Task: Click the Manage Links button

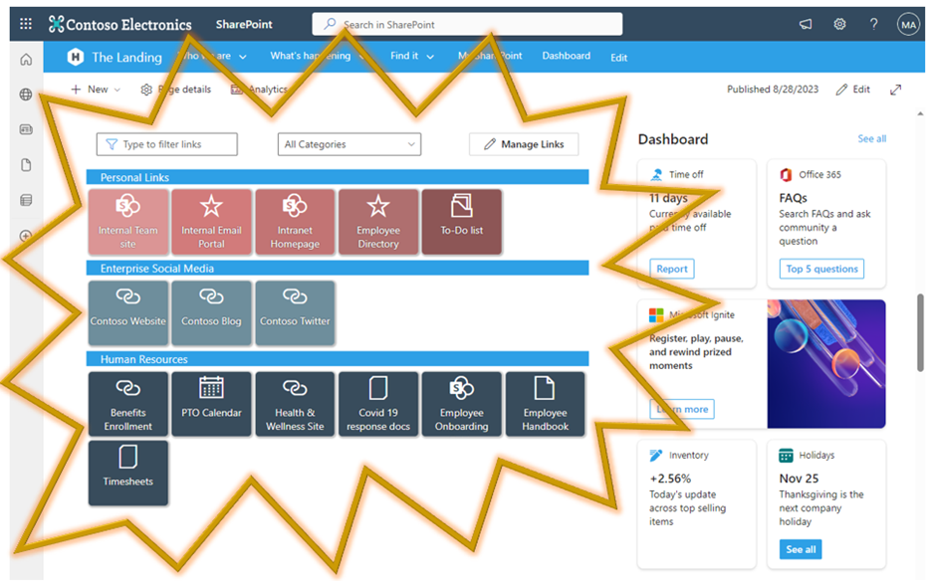Action: click(524, 144)
